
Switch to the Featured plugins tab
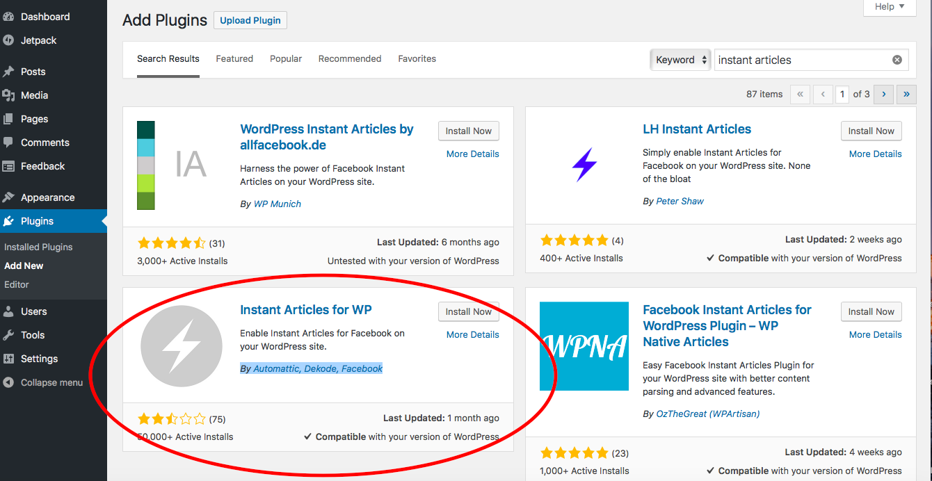234,58
